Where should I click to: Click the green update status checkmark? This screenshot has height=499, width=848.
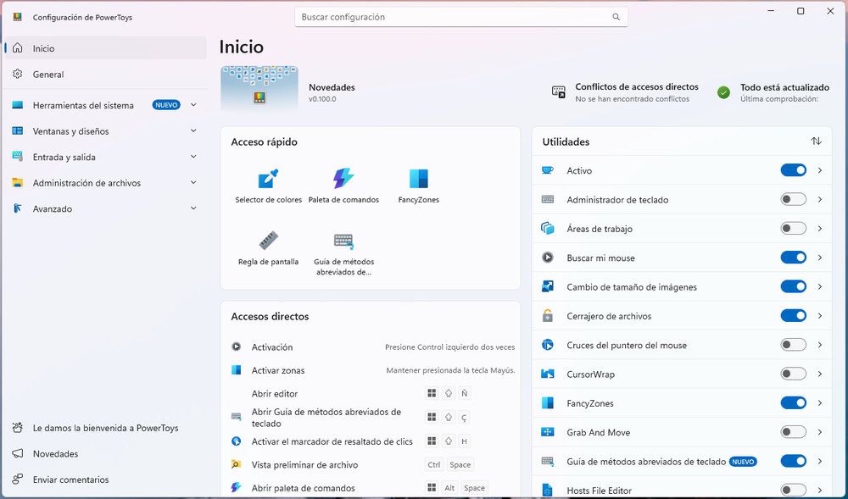coord(723,92)
